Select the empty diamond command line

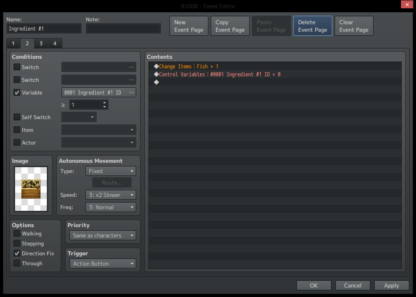click(x=275, y=82)
